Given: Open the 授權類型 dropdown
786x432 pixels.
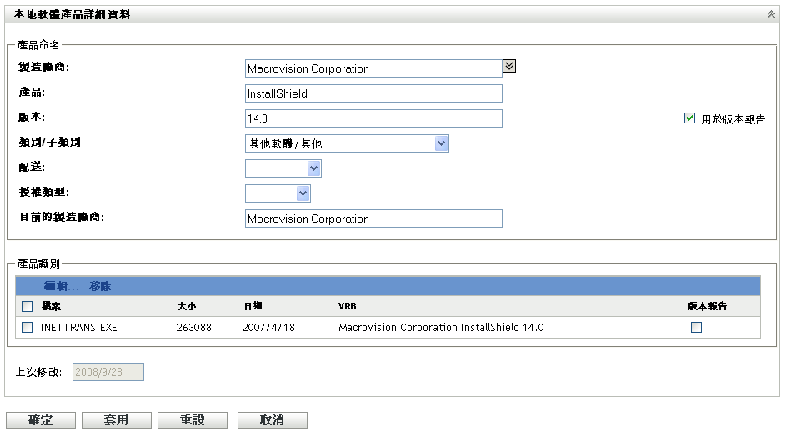Looking at the screenshot, I should click(x=278, y=193).
